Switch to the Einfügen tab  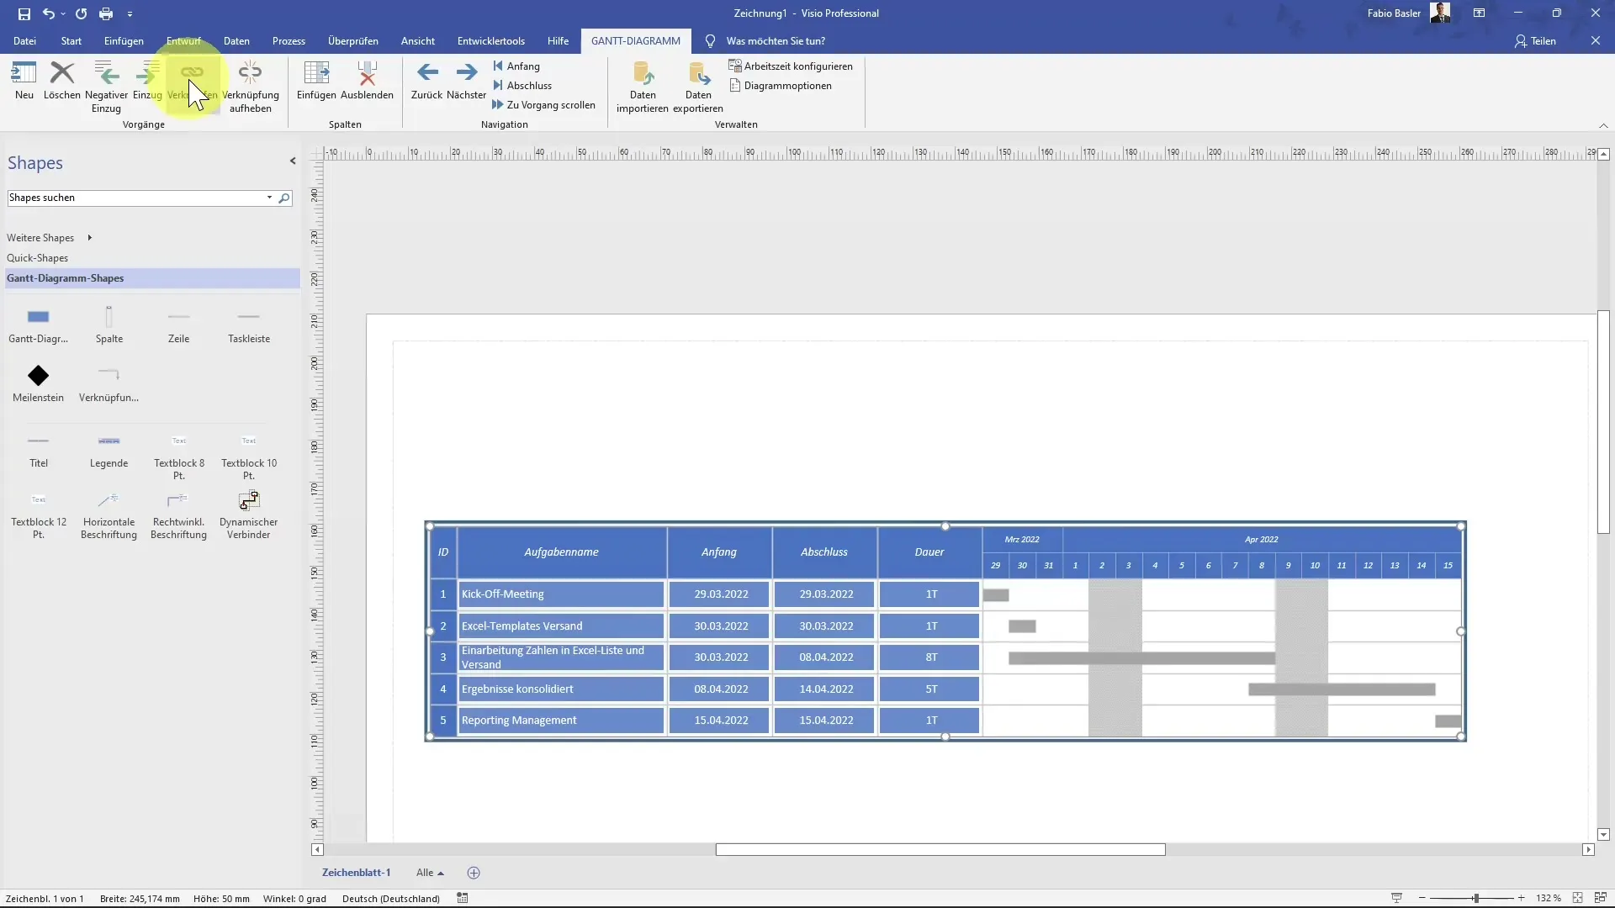point(124,40)
